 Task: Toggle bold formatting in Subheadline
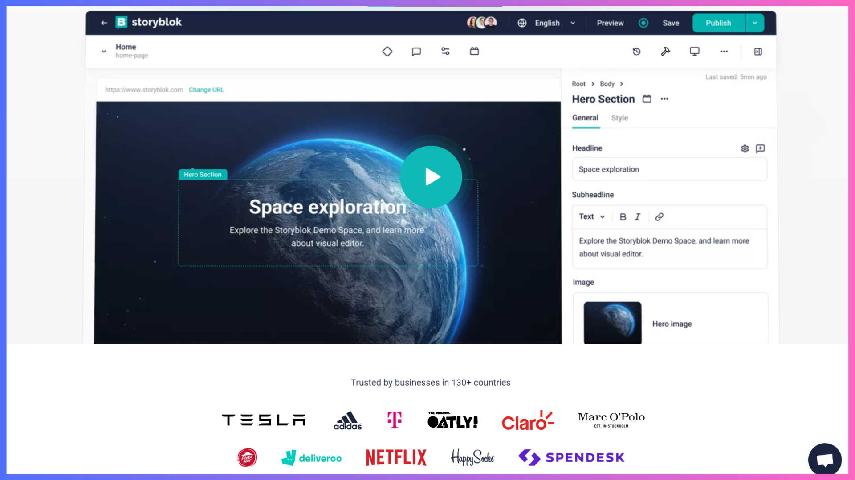(x=623, y=217)
